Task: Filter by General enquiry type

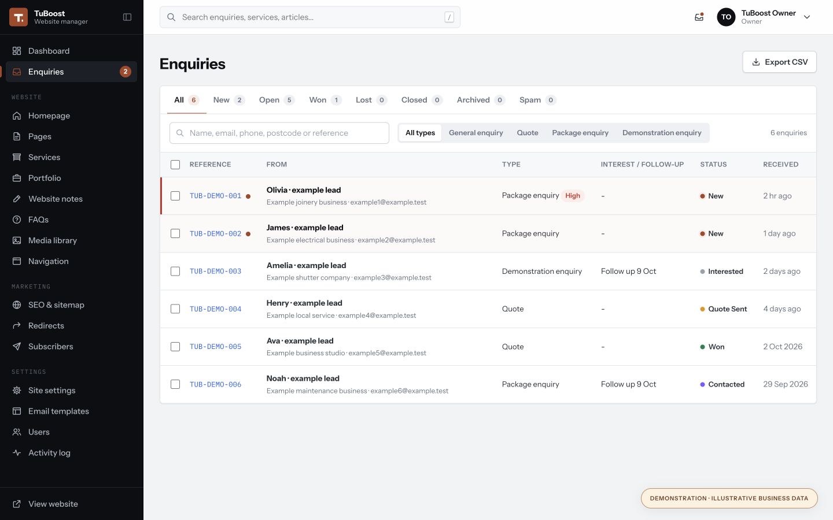Action: tap(476, 133)
